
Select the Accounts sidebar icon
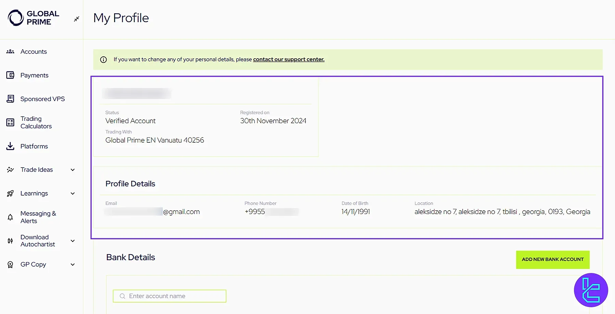pyautogui.click(x=10, y=51)
